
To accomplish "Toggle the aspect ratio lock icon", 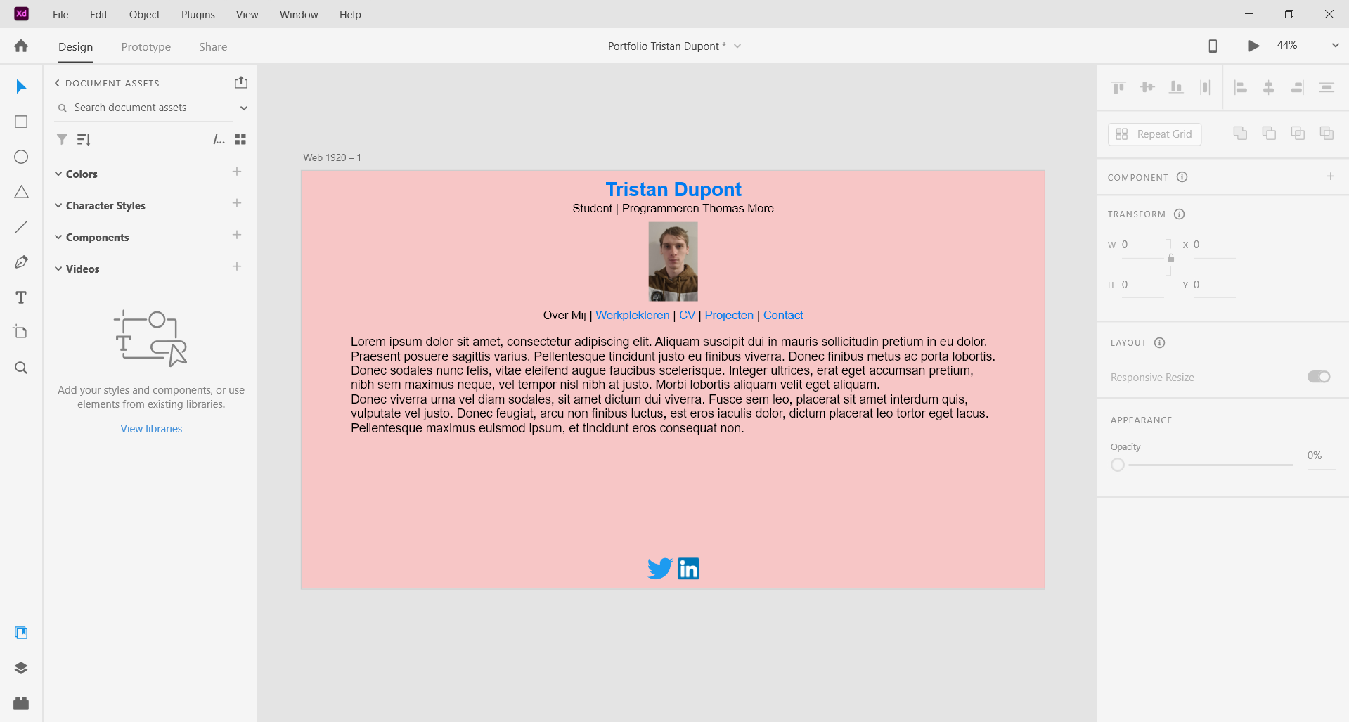I will pyautogui.click(x=1170, y=258).
